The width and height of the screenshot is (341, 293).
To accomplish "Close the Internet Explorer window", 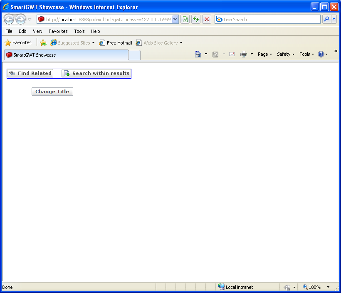I will pos(334,7).
